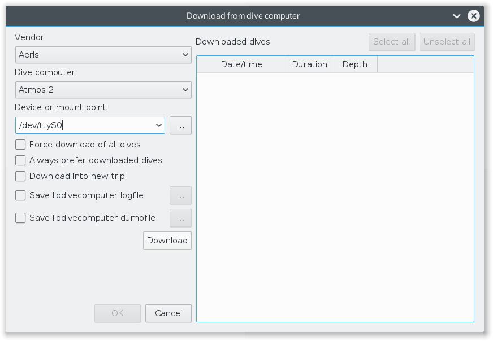Expand the Dive computer list showing Atmos 2
This screenshot has height=341, width=493.
[x=103, y=90]
